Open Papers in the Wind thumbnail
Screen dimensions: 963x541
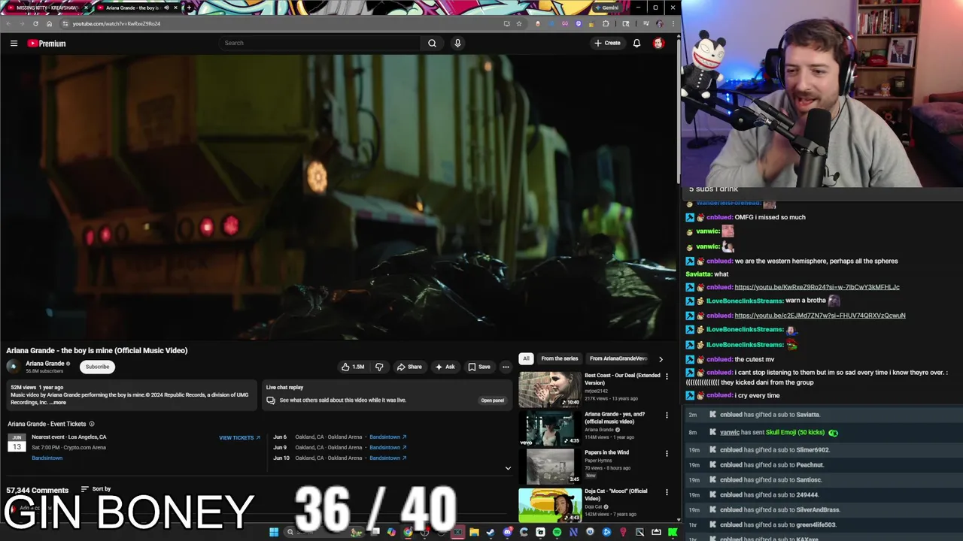point(550,467)
